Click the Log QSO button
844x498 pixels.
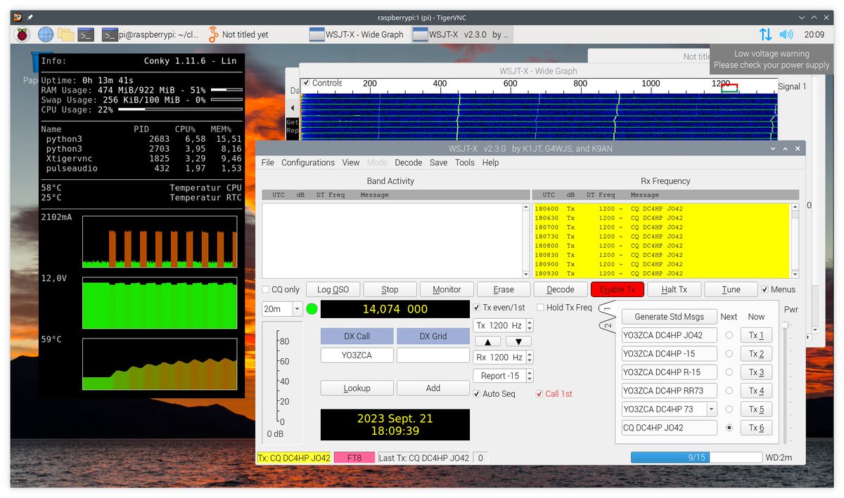coord(333,289)
